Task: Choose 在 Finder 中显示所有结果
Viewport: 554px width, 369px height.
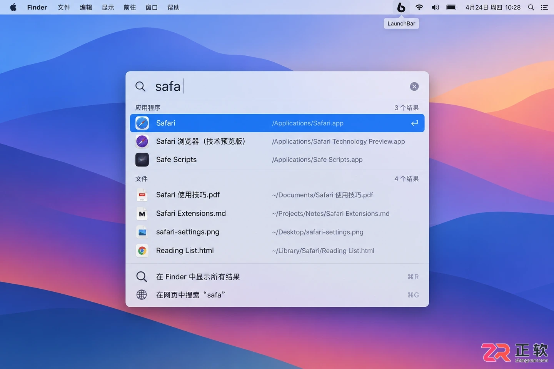Action: 198,277
